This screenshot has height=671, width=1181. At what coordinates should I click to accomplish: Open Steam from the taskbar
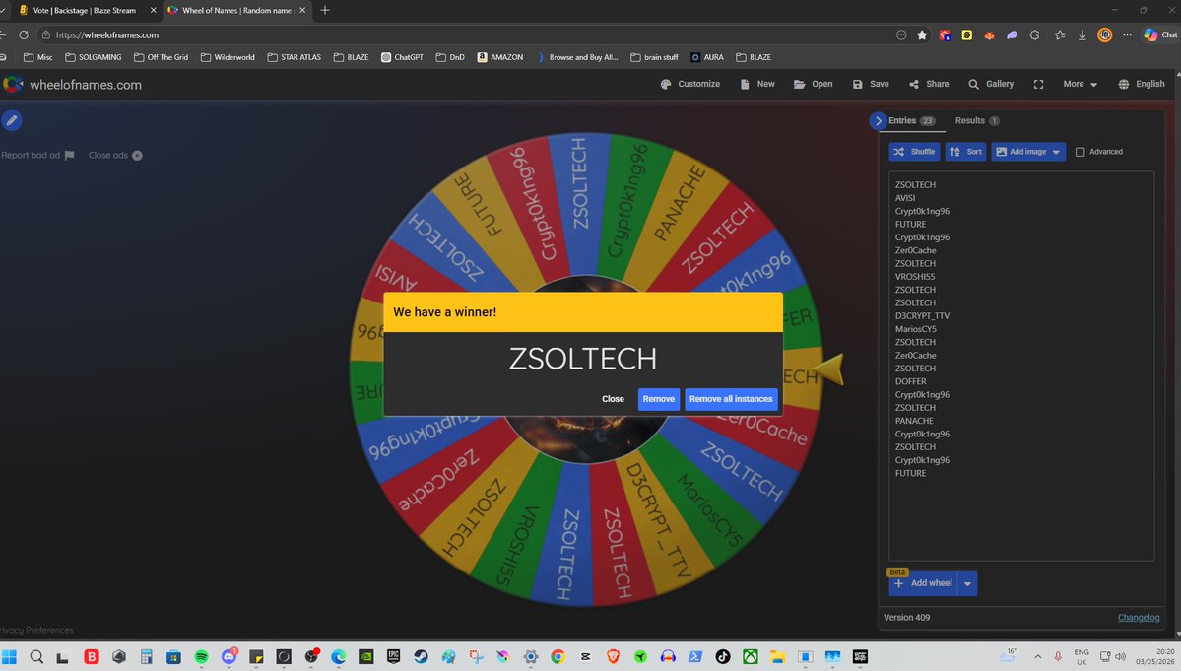(x=421, y=656)
